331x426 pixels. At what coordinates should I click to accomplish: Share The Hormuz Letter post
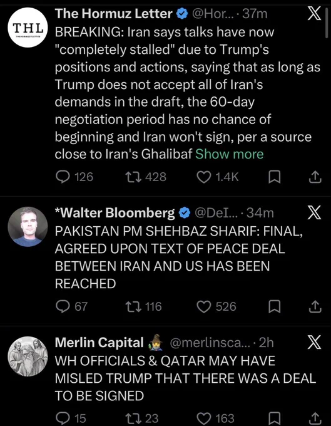(315, 177)
